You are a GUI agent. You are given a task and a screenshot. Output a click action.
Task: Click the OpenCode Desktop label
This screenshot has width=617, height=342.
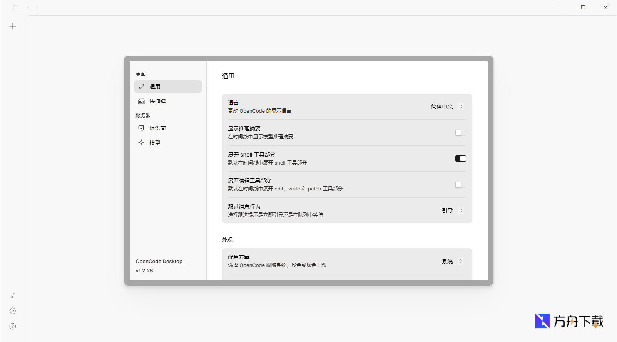click(159, 261)
